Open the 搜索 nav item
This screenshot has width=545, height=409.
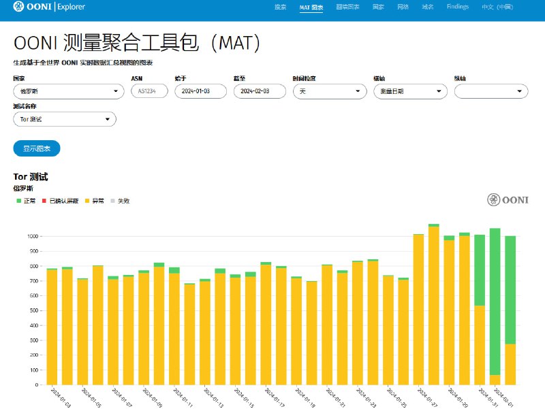[x=280, y=7]
